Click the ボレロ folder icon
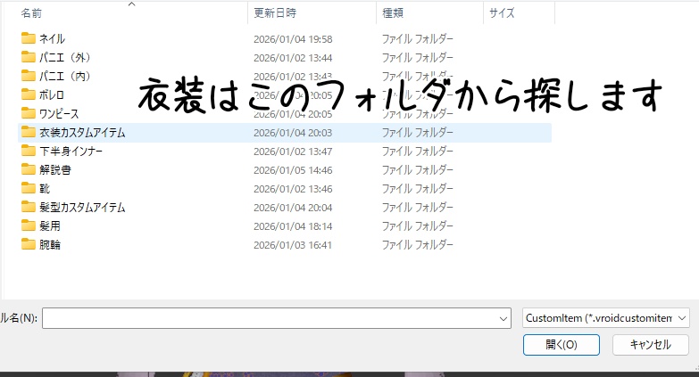This screenshot has height=377, width=699. click(28, 94)
